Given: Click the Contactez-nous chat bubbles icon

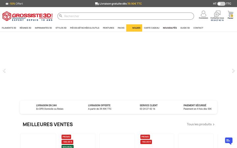Looking at the screenshot, I should click(x=217, y=13).
